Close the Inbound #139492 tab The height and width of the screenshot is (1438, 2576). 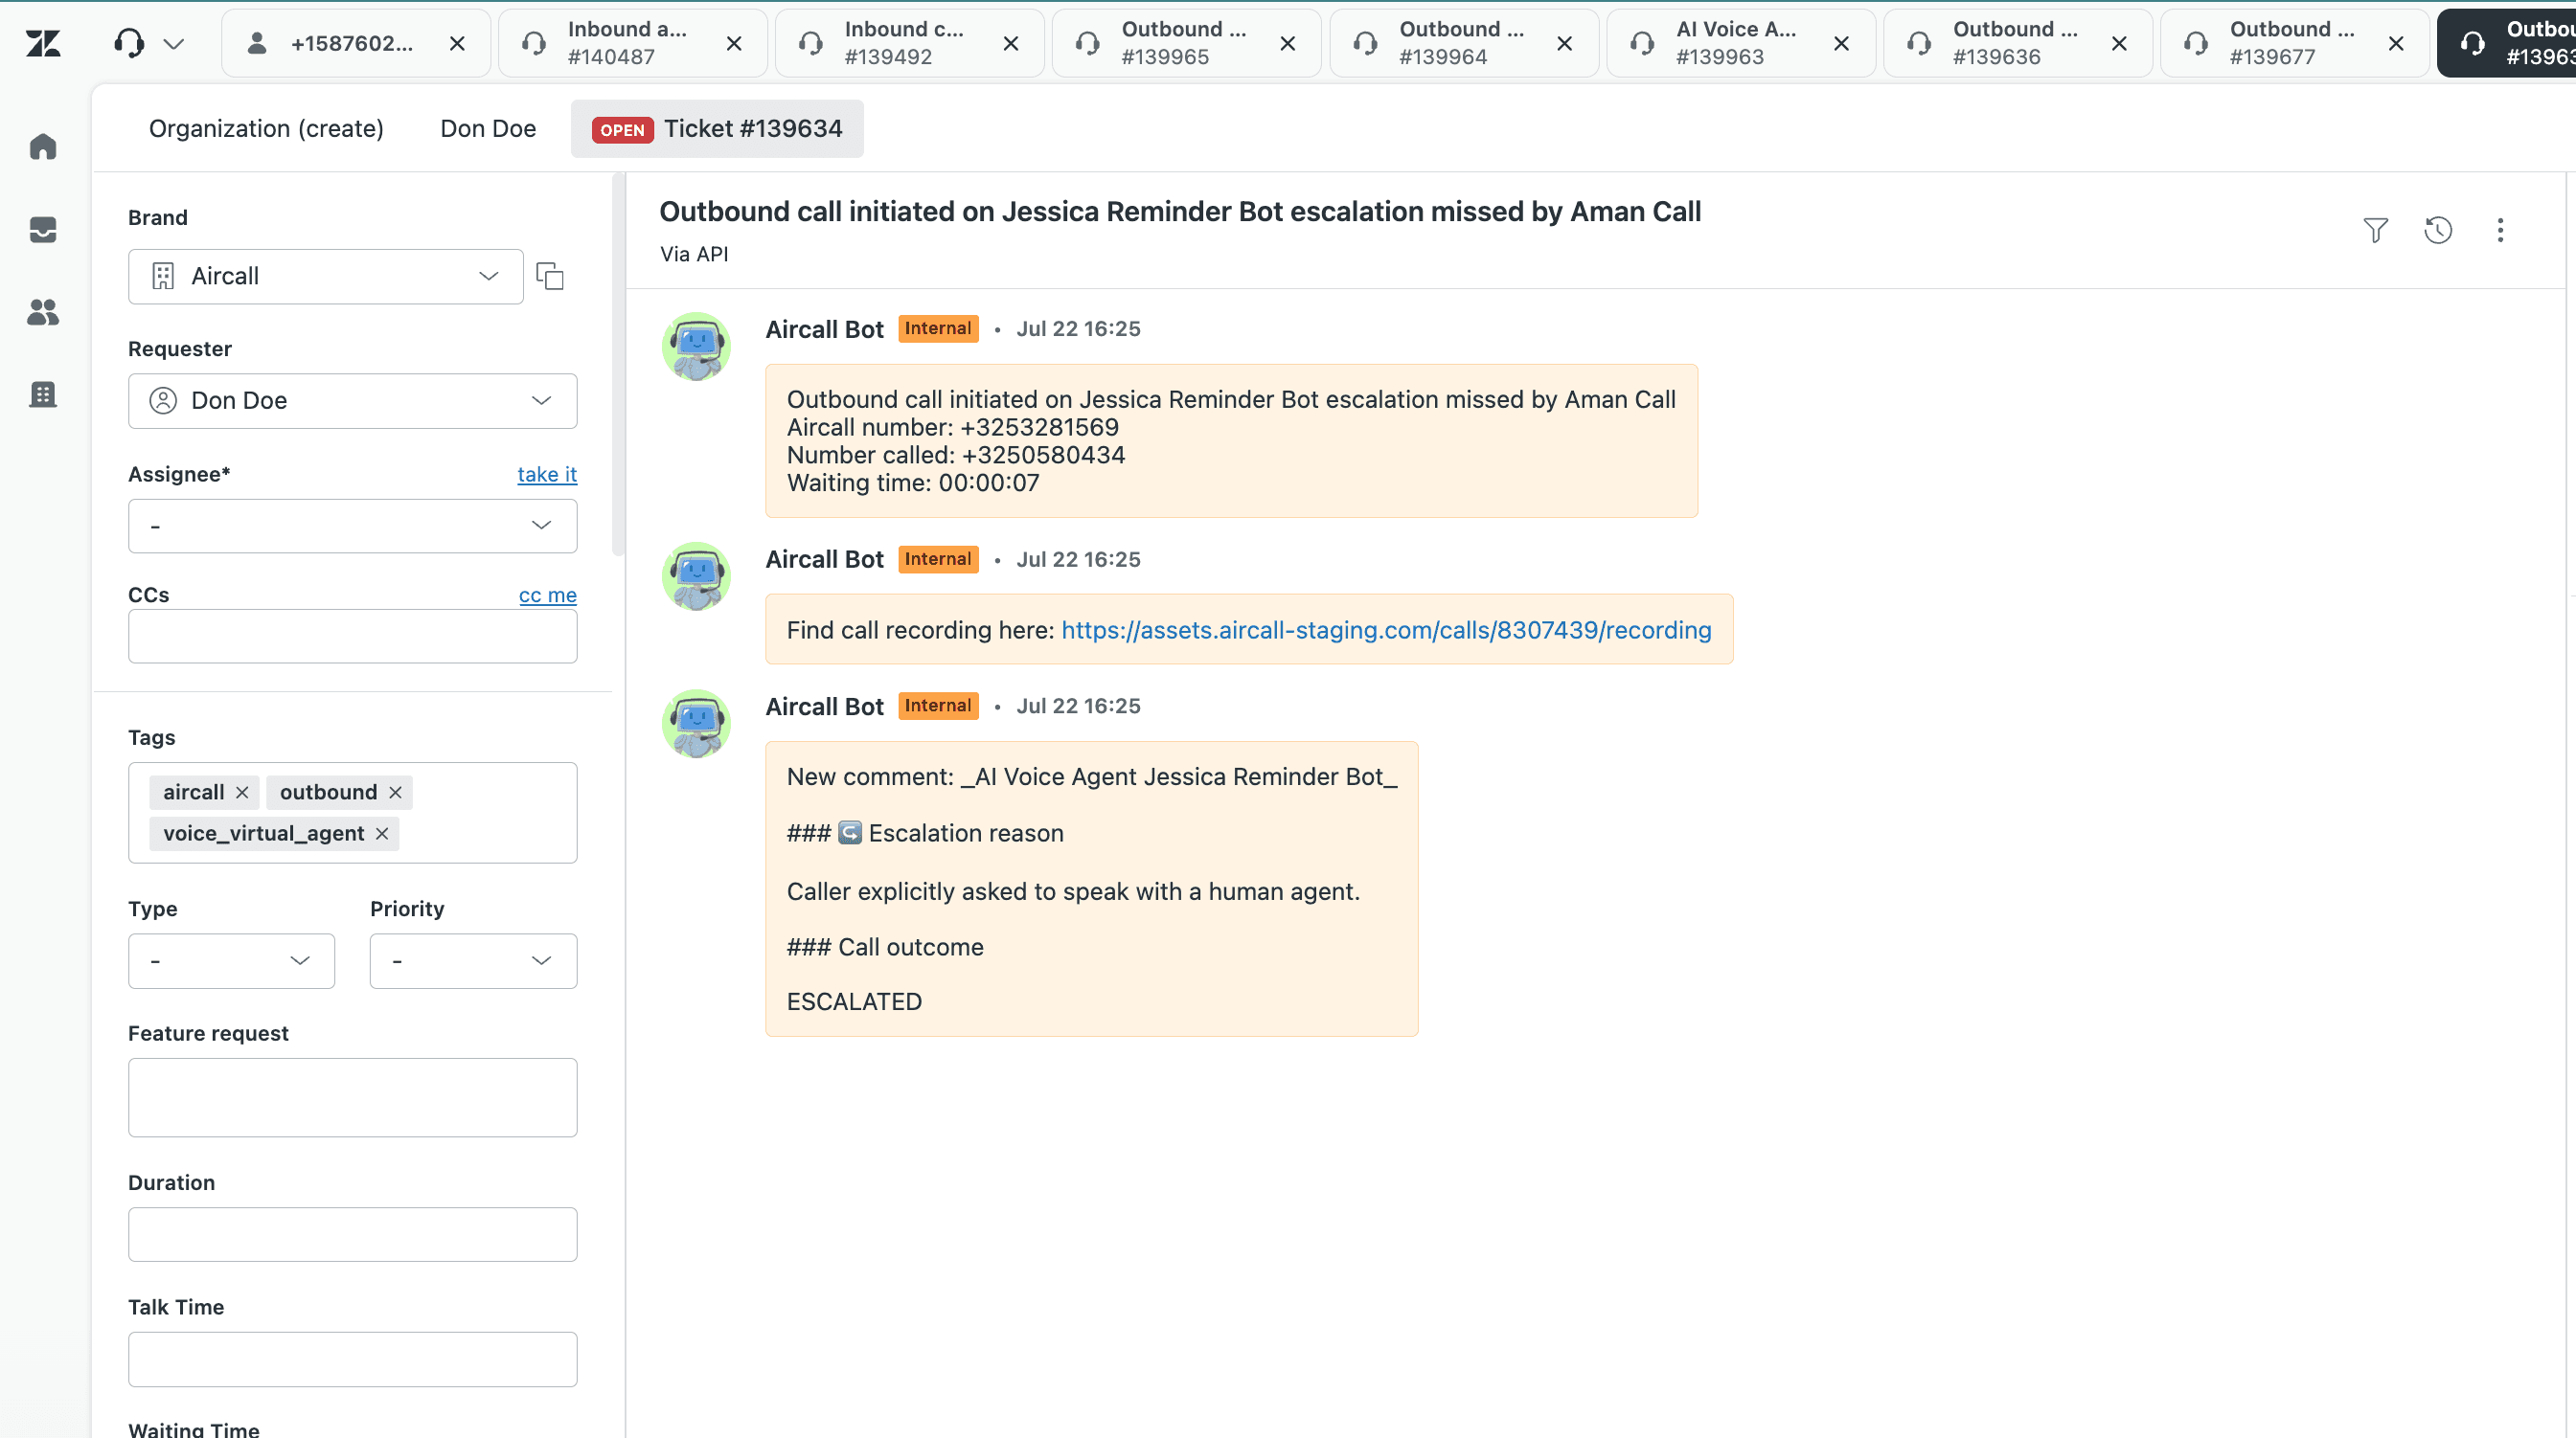[1011, 43]
